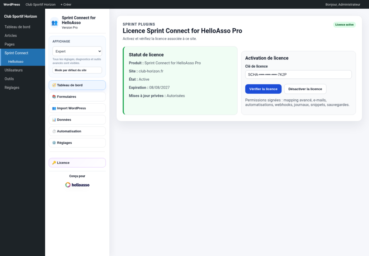The image size is (369, 256).
Task: Click the Club Sportif Horizon sidebar title
Action: (x=21, y=17)
